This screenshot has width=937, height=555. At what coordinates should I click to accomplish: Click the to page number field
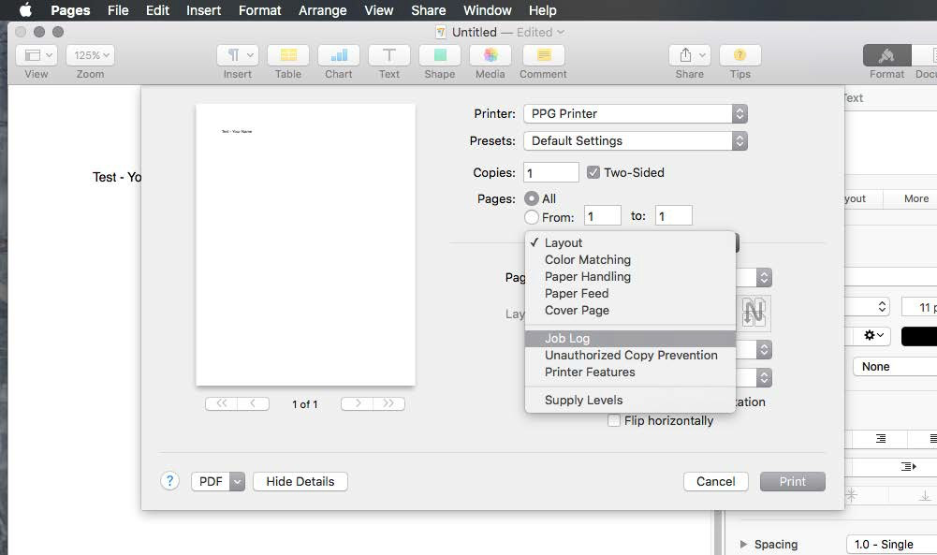click(x=673, y=215)
